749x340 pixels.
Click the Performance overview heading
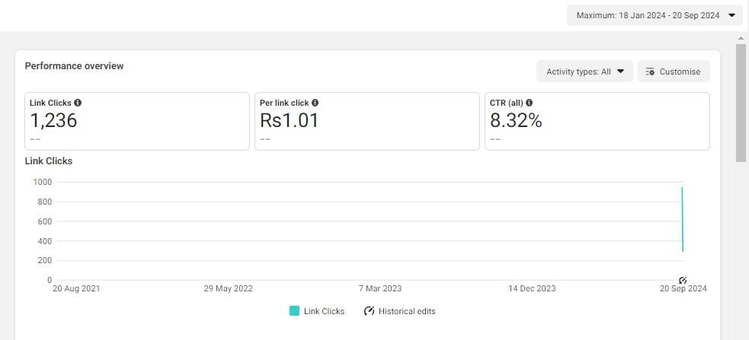tap(74, 66)
